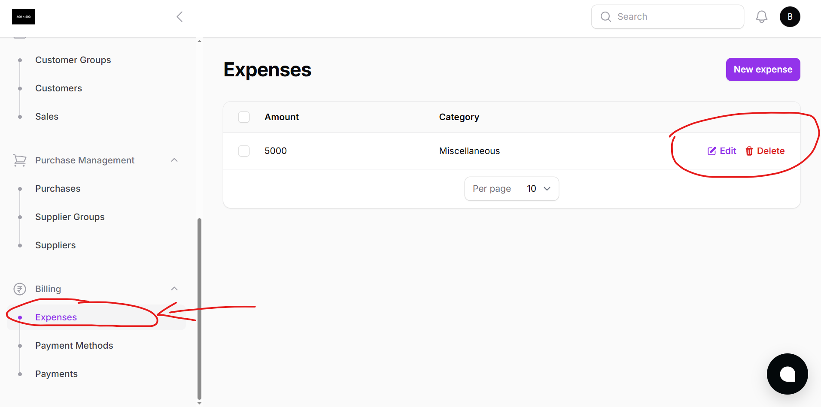Click the magnifier icon in the search bar
Image resolution: width=821 pixels, height=407 pixels.
tap(605, 16)
